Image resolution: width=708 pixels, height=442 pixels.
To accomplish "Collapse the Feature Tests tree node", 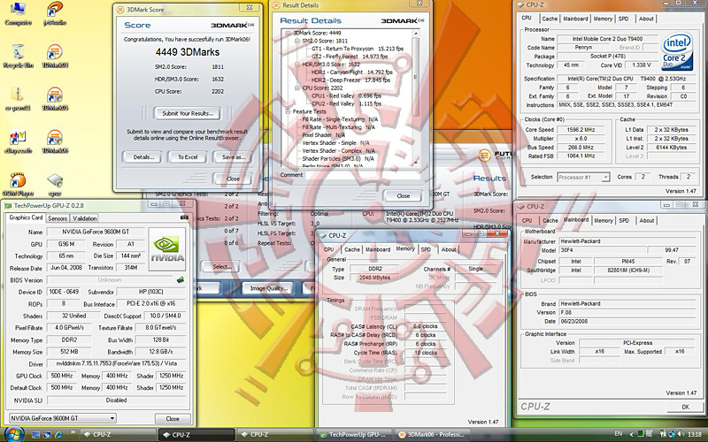I will [289, 111].
